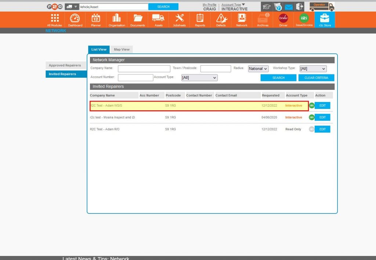Open the Planner calendar module
Screen dimensions: 376x260
click(x=96, y=20)
